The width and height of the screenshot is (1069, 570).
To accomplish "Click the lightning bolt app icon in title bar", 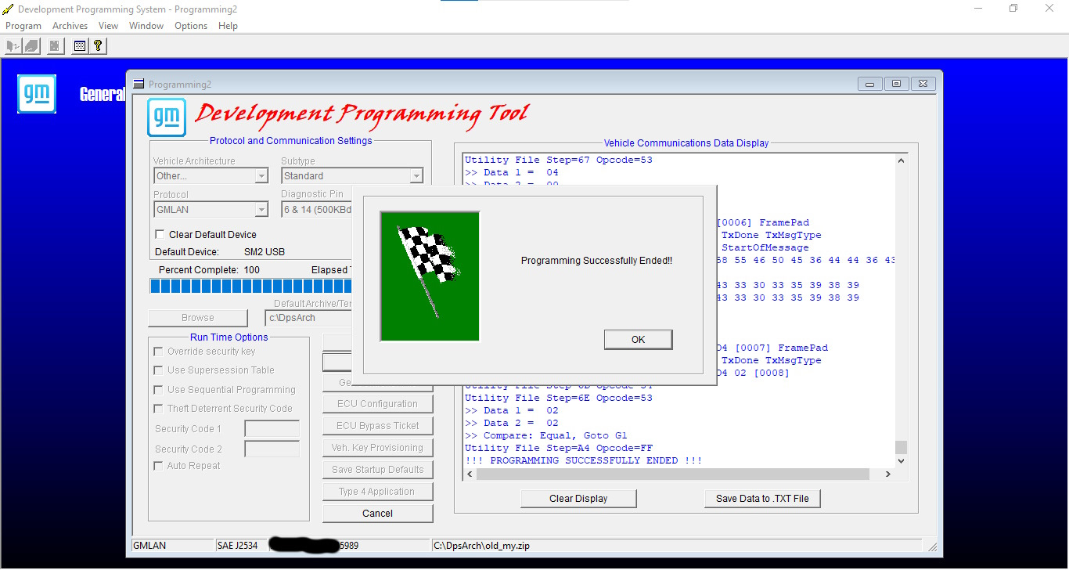I will click(8, 9).
